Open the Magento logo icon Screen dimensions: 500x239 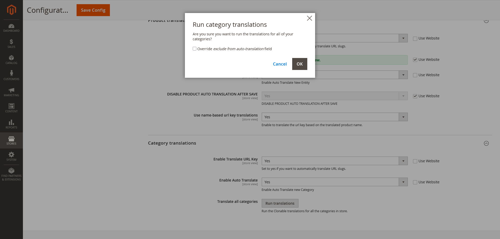(11, 10)
